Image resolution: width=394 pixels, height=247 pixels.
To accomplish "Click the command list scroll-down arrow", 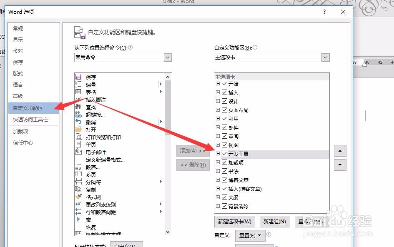I will point(168,232).
